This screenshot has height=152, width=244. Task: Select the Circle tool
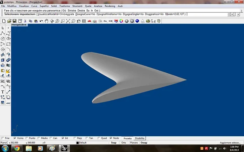pyautogui.click(x=3, y=39)
